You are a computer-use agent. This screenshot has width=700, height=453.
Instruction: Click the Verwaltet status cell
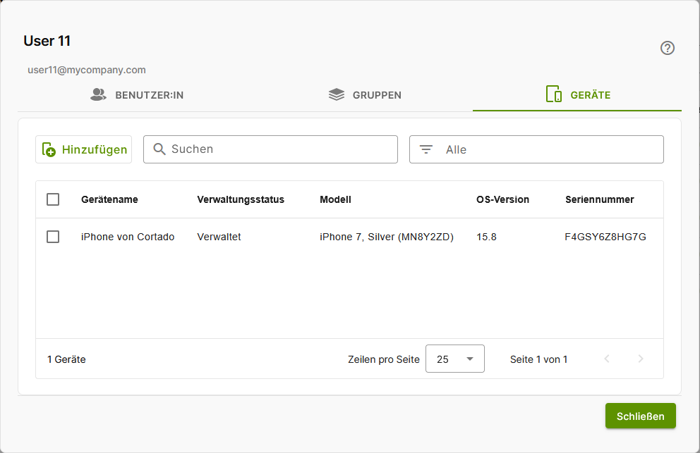coord(219,237)
